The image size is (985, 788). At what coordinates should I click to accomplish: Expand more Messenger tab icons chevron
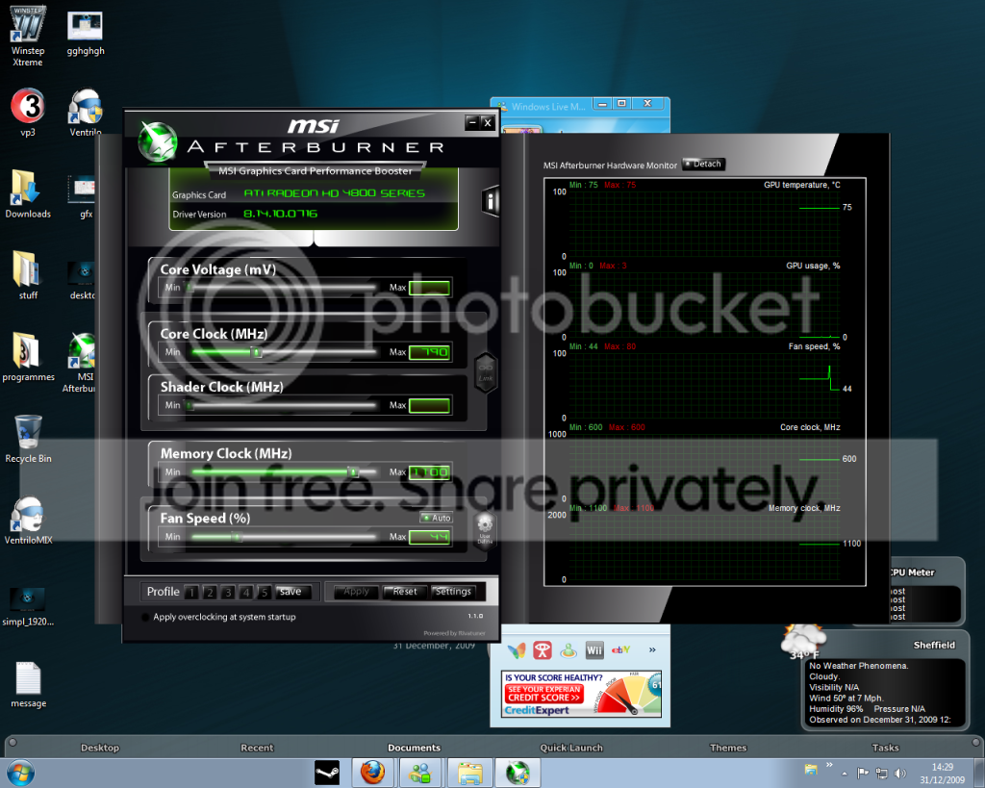click(x=652, y=649)
